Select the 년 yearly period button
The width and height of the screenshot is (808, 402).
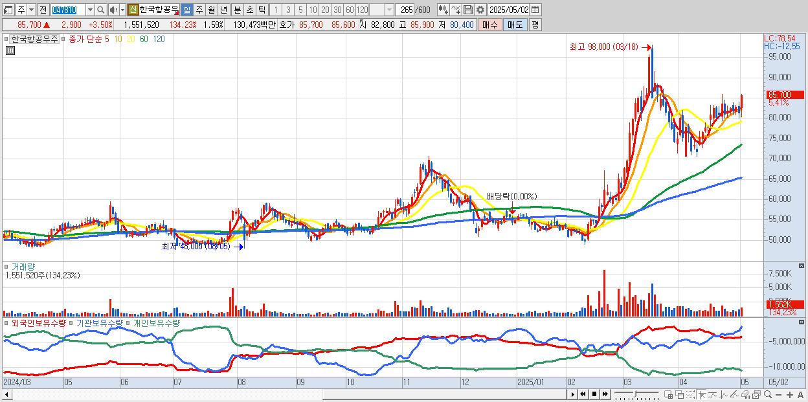(223, 10)
